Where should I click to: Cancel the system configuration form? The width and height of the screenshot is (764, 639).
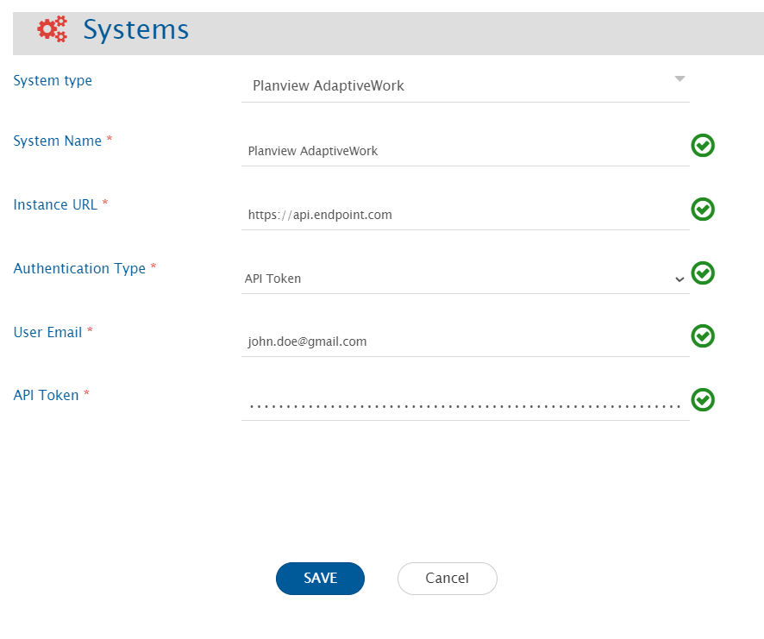click(x=447, y=579)
